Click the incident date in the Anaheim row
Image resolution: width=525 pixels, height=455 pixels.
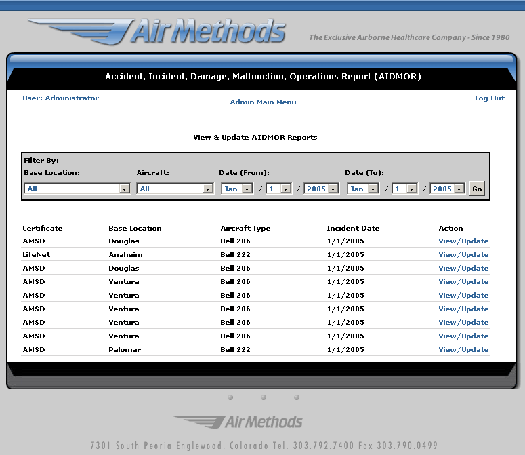click(x=345, y=255)
